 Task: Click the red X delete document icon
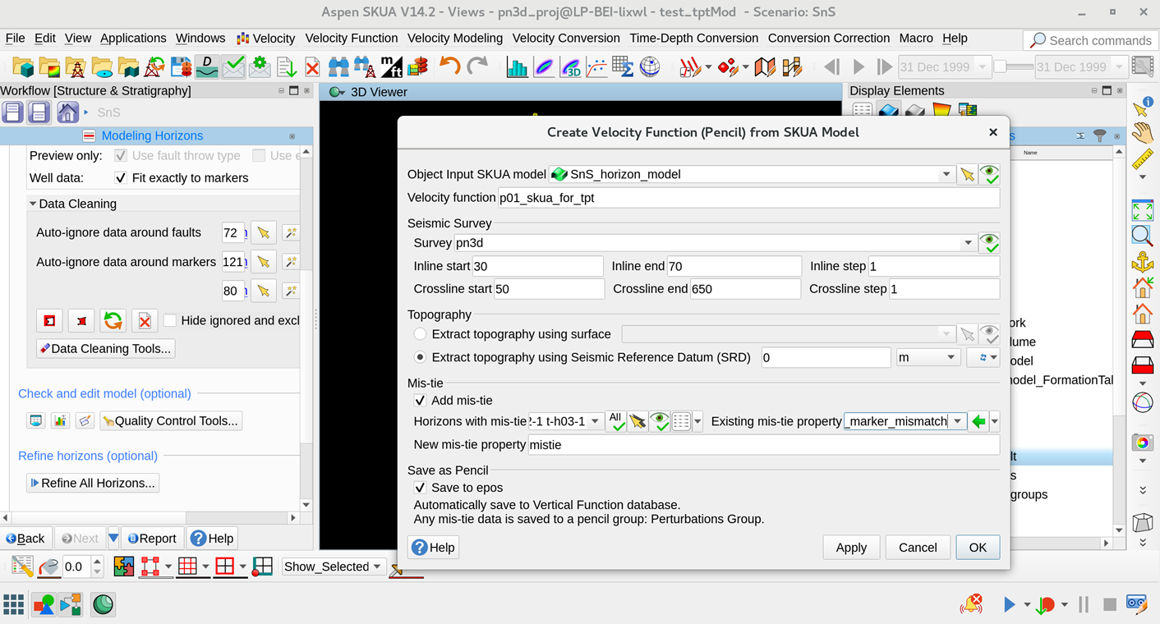[x=312, y=67]
